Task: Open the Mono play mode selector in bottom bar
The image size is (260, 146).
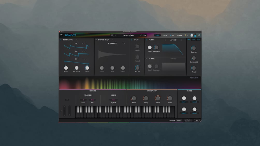Action: coord(179,120)
